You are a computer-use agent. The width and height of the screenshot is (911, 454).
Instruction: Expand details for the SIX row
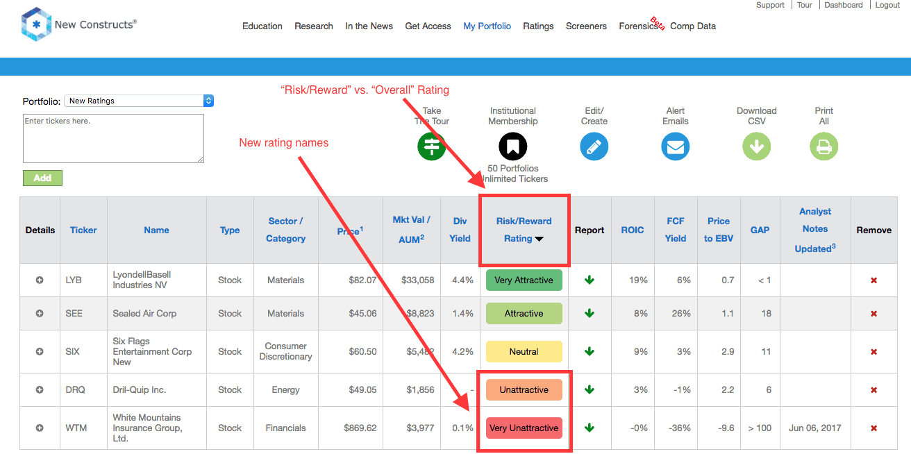[x=40, y=351]
